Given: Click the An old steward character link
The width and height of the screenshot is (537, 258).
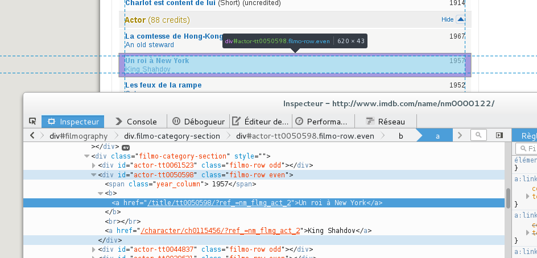Looking at the screenshot, I should [x=149, y=45].
